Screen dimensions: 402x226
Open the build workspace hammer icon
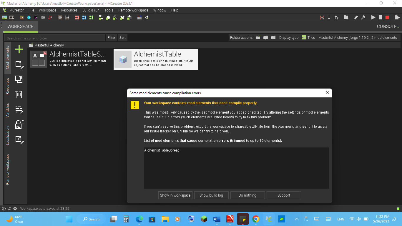pyautogui.click(x=363, y=17)
